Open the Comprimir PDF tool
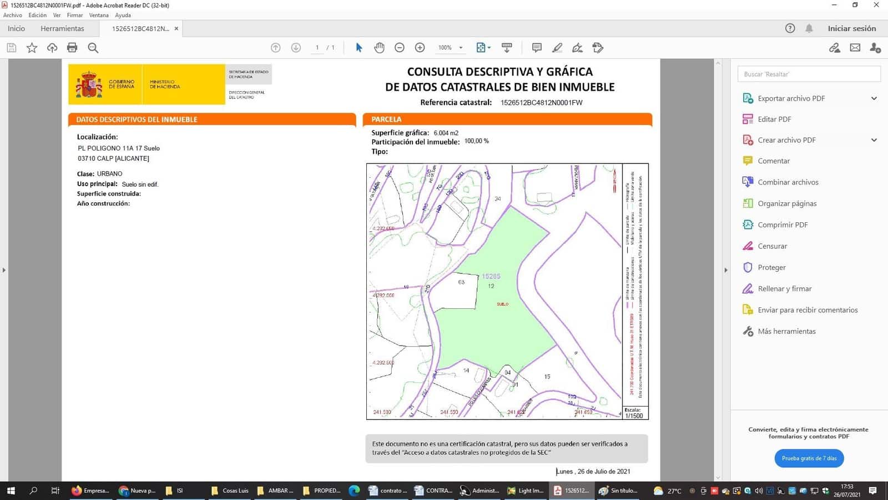 point(781,224)
